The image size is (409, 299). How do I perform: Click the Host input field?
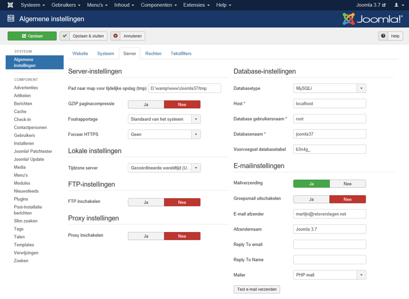coord(330,103)
